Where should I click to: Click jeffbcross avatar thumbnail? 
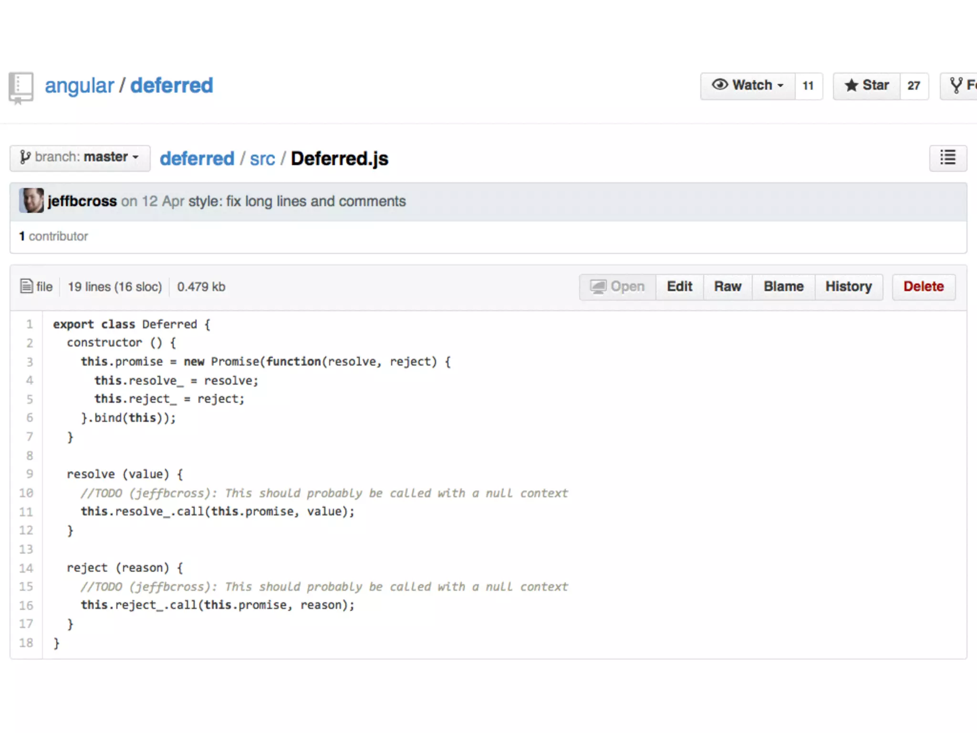(x=31, y=201)
